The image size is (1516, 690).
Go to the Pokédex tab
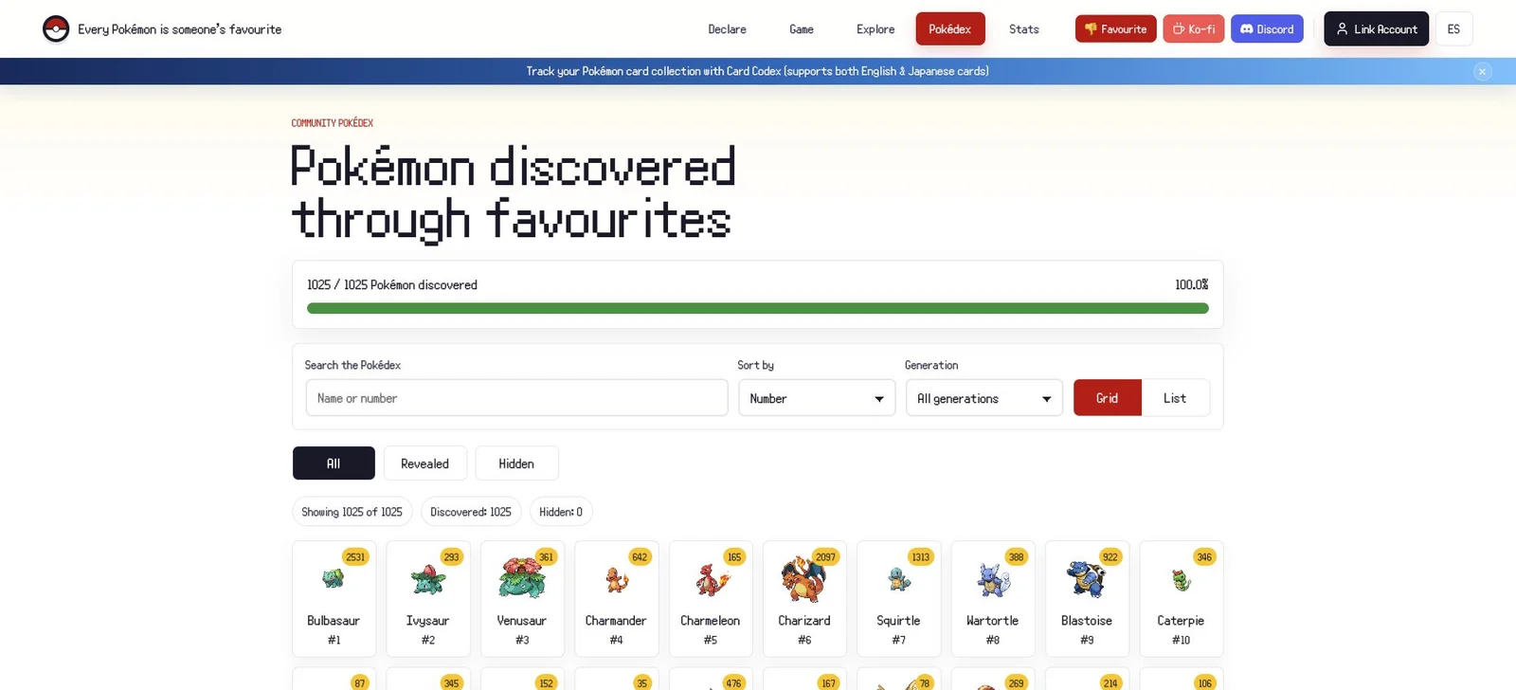[950, 29]
